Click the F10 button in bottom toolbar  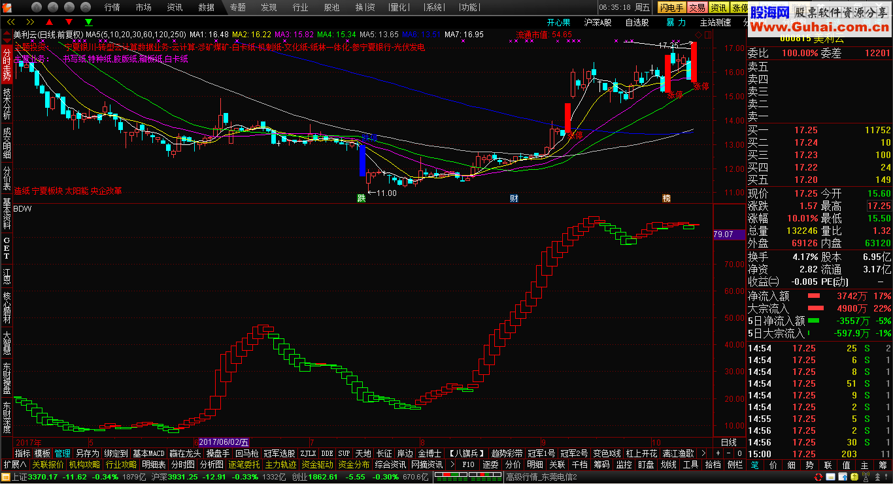point(468,465)
